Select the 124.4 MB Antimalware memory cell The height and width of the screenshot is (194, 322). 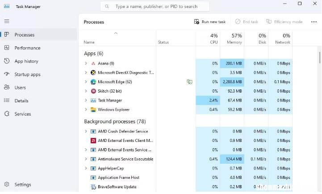[232, 159]
